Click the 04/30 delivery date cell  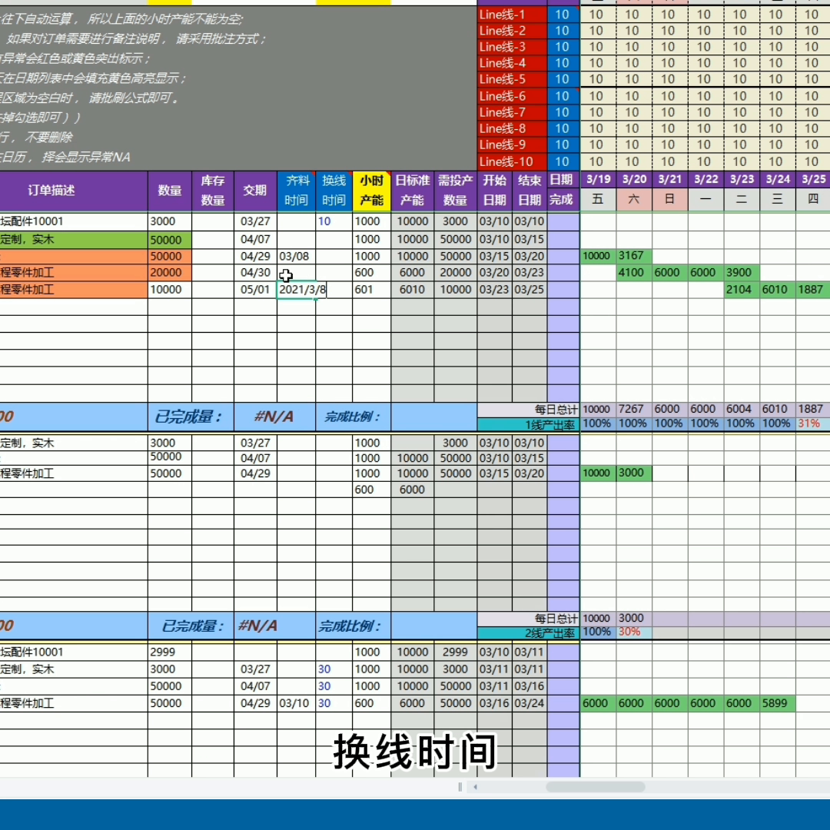[x=255, y=273]
